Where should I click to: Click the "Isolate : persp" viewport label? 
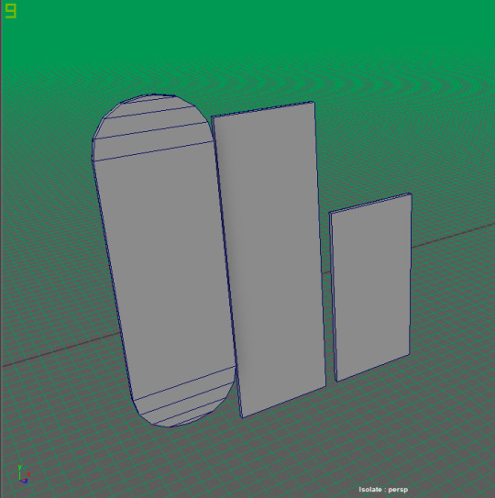pos(383,490)
